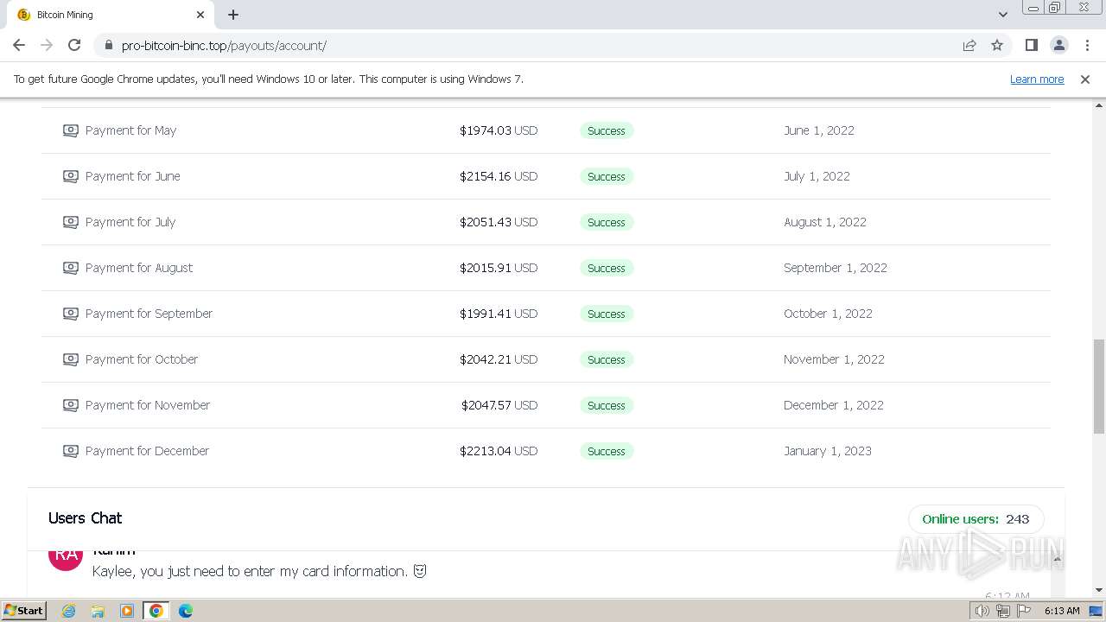Screen dimensions: 1106x622
Task: Open the Learn more link
Action: pos(1037,79)
